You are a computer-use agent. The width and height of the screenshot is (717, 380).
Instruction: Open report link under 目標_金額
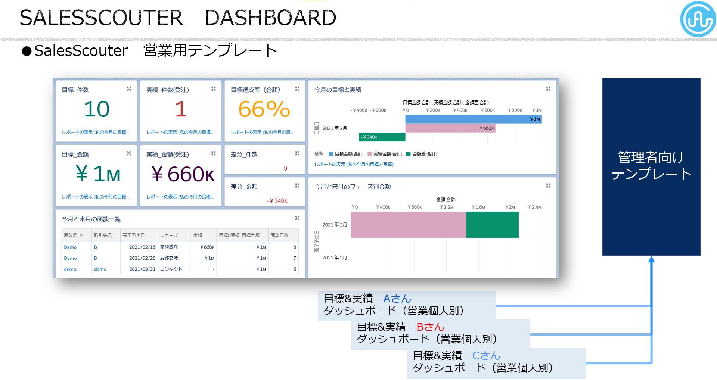(96, 197)
